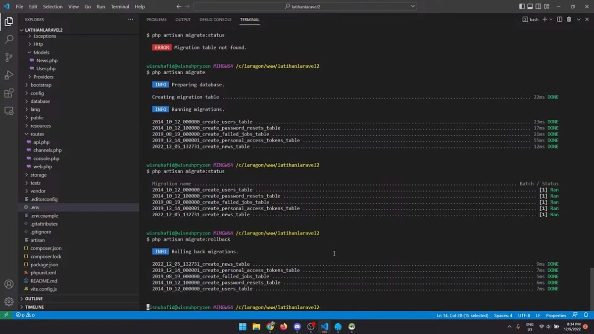594x334 pixels.
Task: Open the File menu
Action: [x=19, y=6]
